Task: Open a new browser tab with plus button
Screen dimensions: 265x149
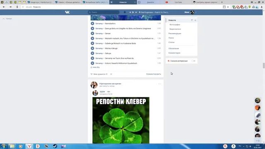Action: click(222, 2)
